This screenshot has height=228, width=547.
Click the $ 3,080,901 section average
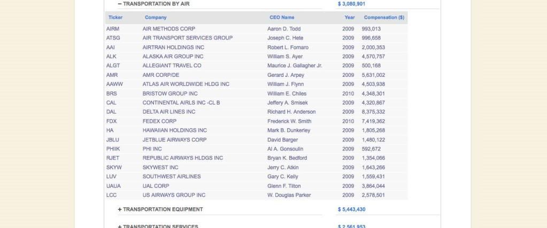(x=352, y=4)
